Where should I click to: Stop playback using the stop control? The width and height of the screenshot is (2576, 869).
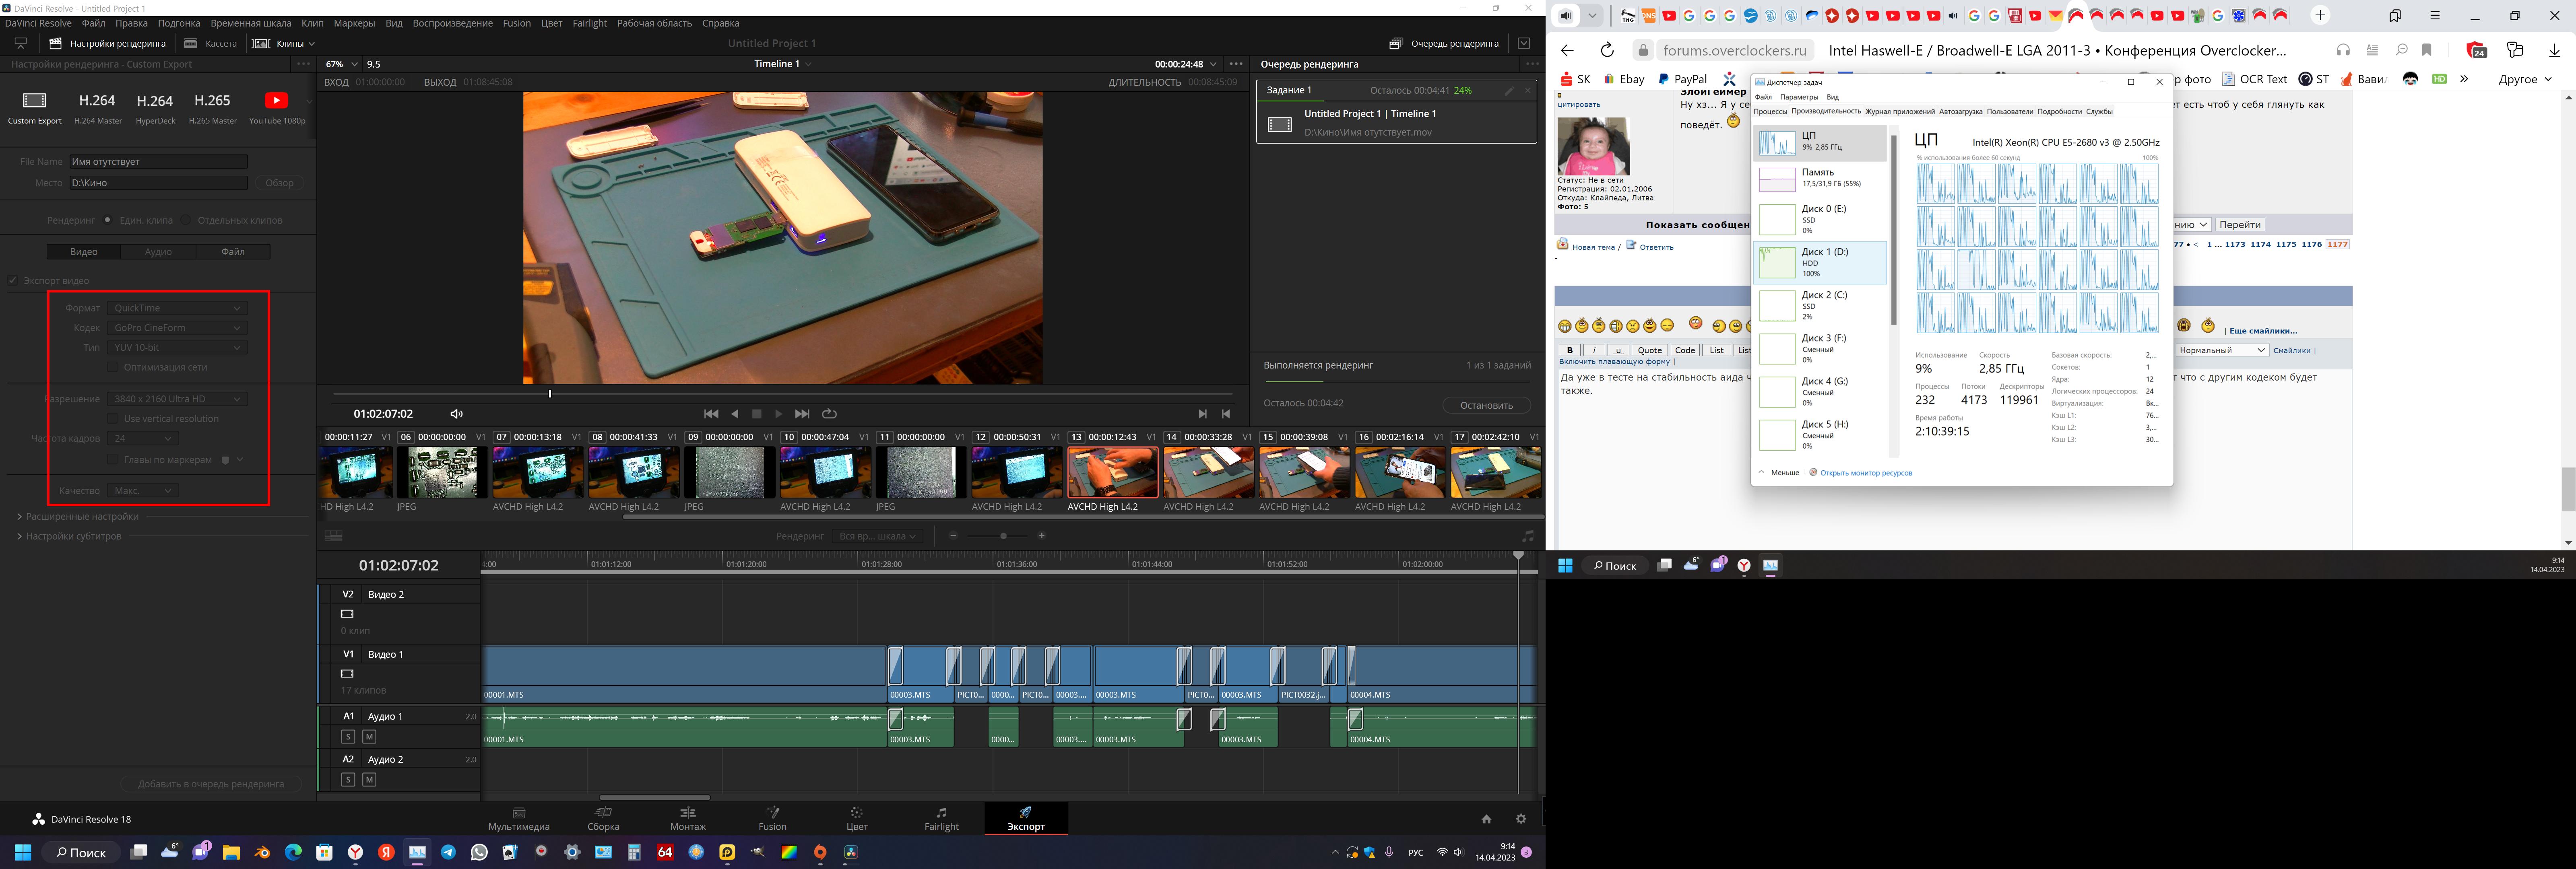(757, 414)
